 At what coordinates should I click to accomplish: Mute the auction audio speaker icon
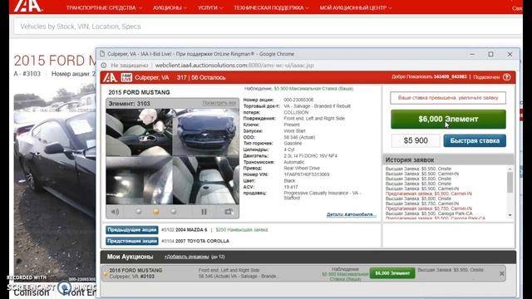coord(115,212)
